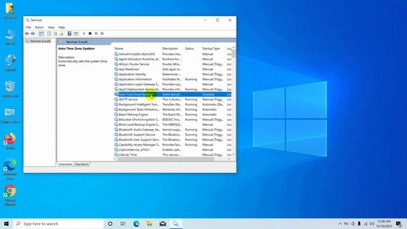The image size is (407, 229).
Task: Select the Base Filtering Engine service
Action: pos(172,114)
